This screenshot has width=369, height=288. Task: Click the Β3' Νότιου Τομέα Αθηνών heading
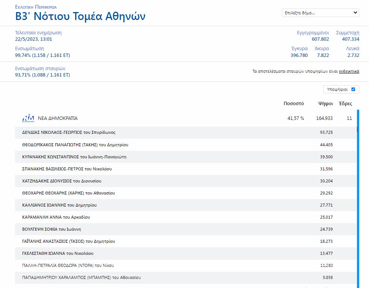pyautogui.click(x=80, y=17)
